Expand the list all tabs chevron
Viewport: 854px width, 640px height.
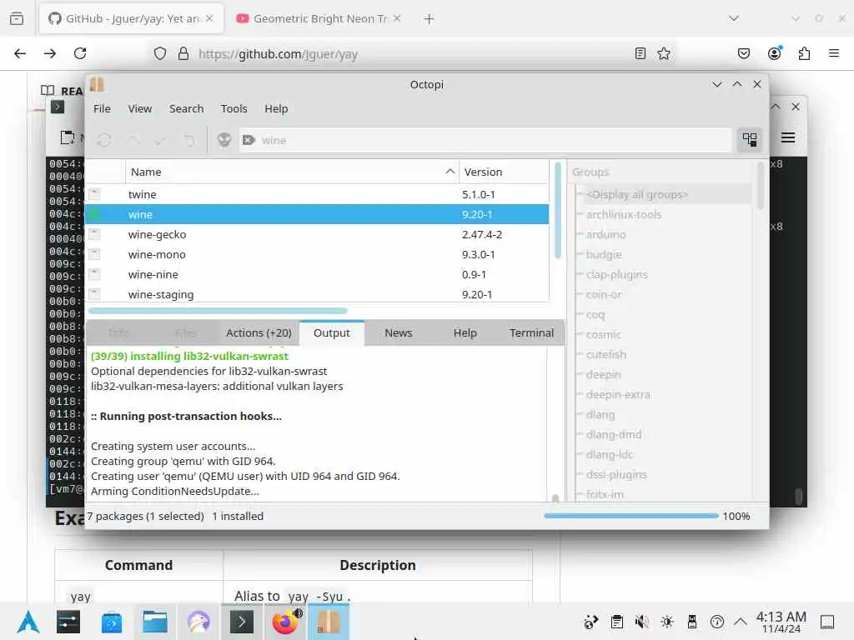point(734,18)
